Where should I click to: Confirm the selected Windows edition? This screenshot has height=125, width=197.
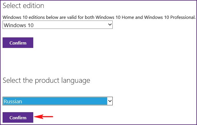coord(18,43)
